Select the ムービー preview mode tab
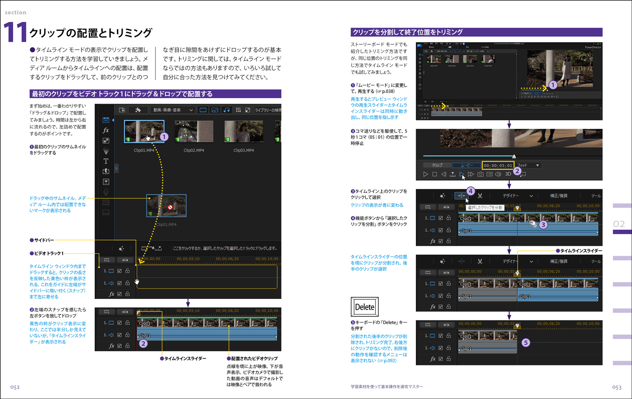The width and height of the screenshot is (632, 399). coord(467,165)
